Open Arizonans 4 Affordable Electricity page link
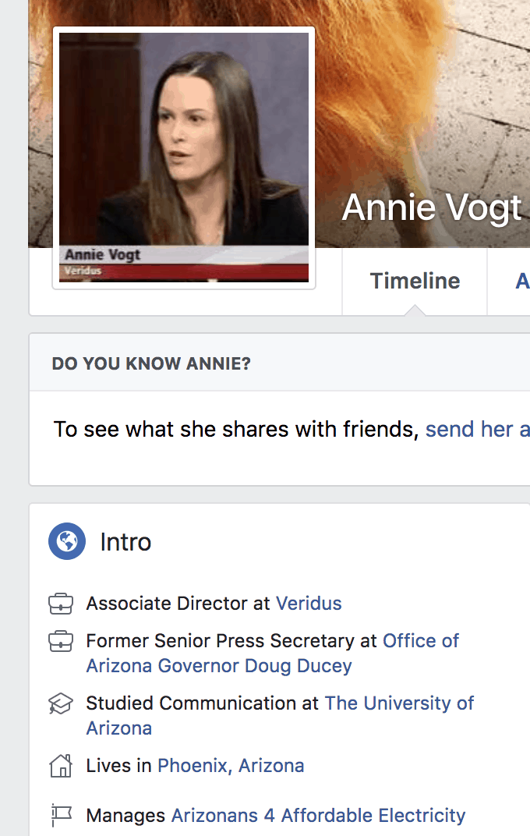530x836 pixels. [319, 816]
